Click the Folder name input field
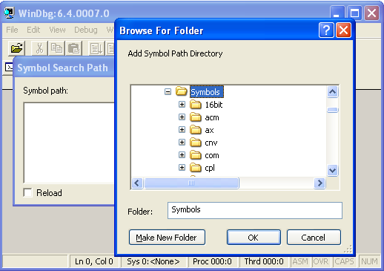Viewport: 384px width, 271px height. [x=255, y=210]
